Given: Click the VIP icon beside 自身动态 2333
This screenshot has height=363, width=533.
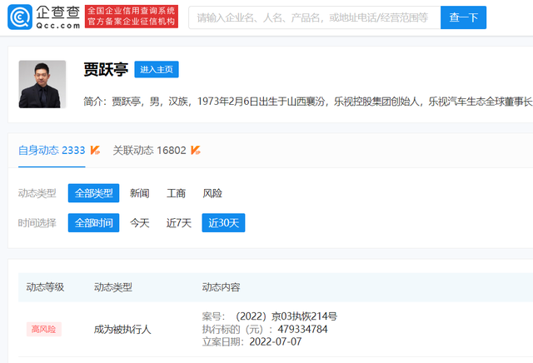Looking at the screenshot, I should tap(96, 151).
